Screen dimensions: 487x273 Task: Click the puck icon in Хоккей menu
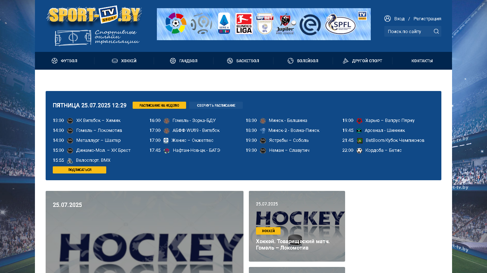[115, 61]
